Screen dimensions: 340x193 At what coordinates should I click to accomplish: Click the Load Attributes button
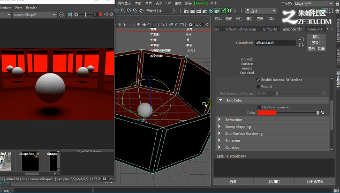(x=274, y=182)
